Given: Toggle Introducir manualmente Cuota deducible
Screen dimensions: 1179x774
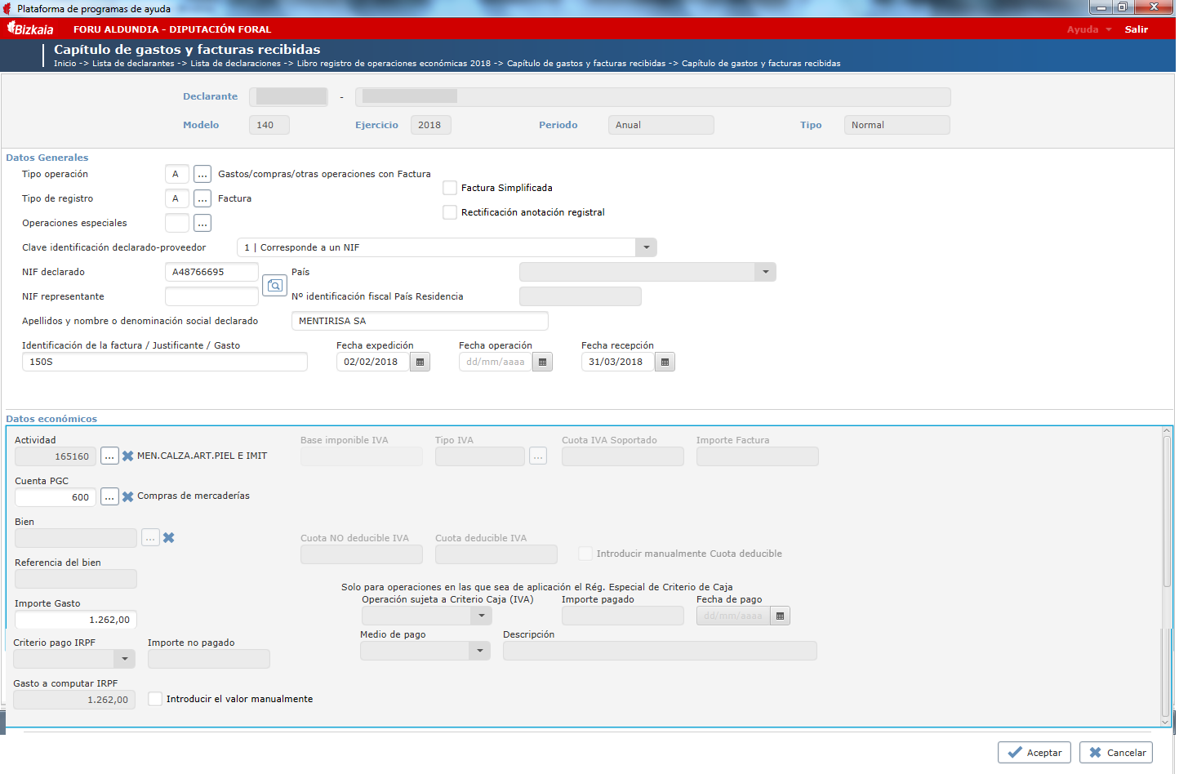Looking at the screenshot, I should pos(585,554).
